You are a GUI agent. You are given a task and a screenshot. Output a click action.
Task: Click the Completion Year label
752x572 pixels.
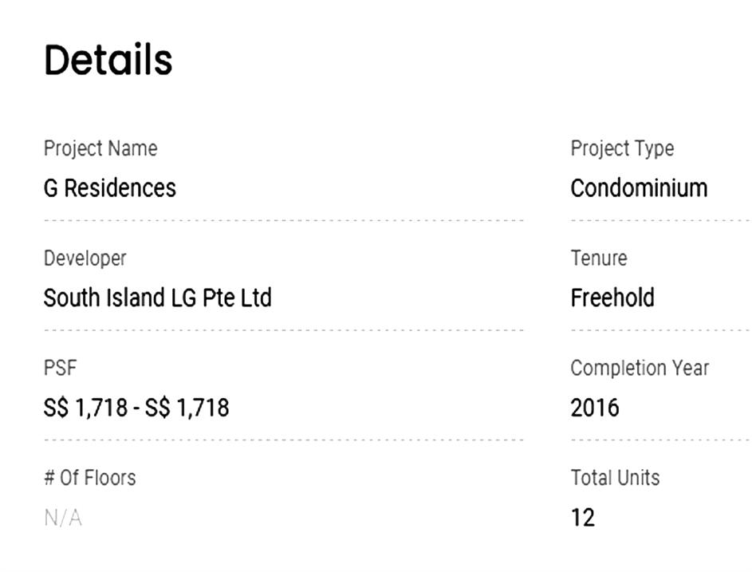(x=640, y=369)
